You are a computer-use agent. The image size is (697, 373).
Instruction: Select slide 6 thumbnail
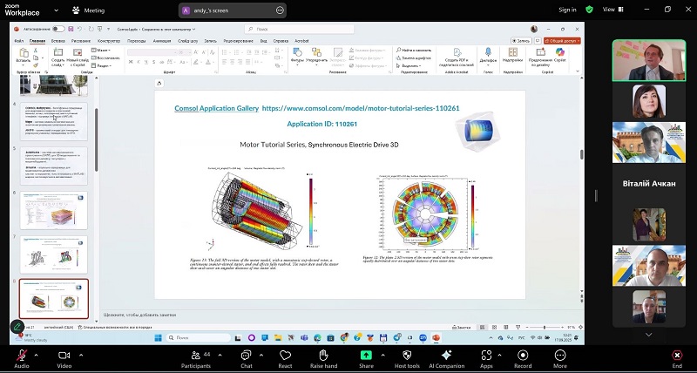54,210
